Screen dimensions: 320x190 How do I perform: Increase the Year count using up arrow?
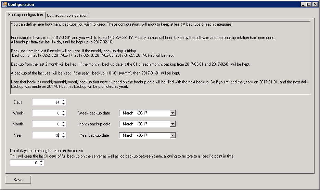[x=63, y=134]
